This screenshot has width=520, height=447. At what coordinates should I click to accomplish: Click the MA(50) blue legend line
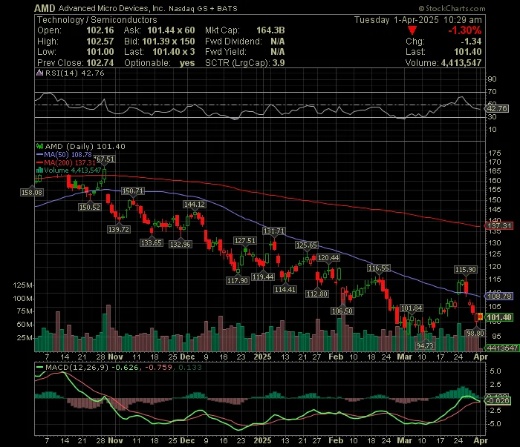pyautogui.click(x=39, y=154)
